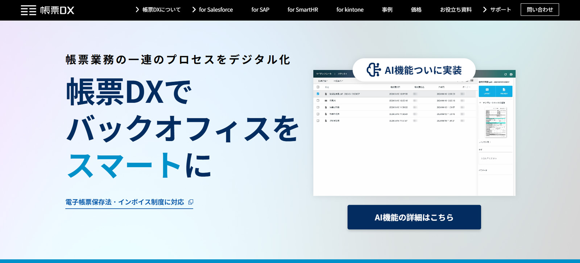Click the テンプレートセットに追加 plus option
Viewport: 580px width, 263px height.
click(492, 103)
